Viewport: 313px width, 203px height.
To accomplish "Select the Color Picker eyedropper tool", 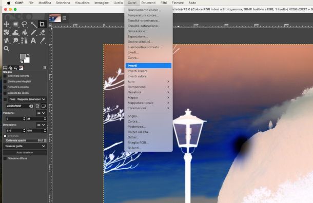I will [x=42, y=40].
